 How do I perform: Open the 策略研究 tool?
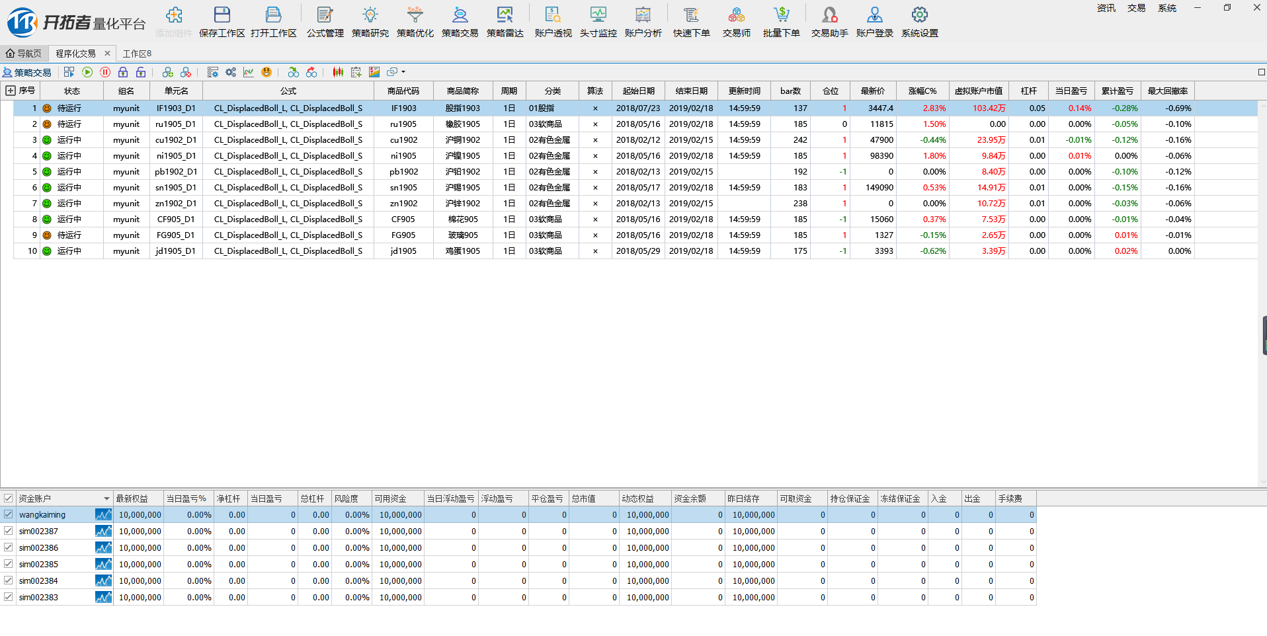370,22
